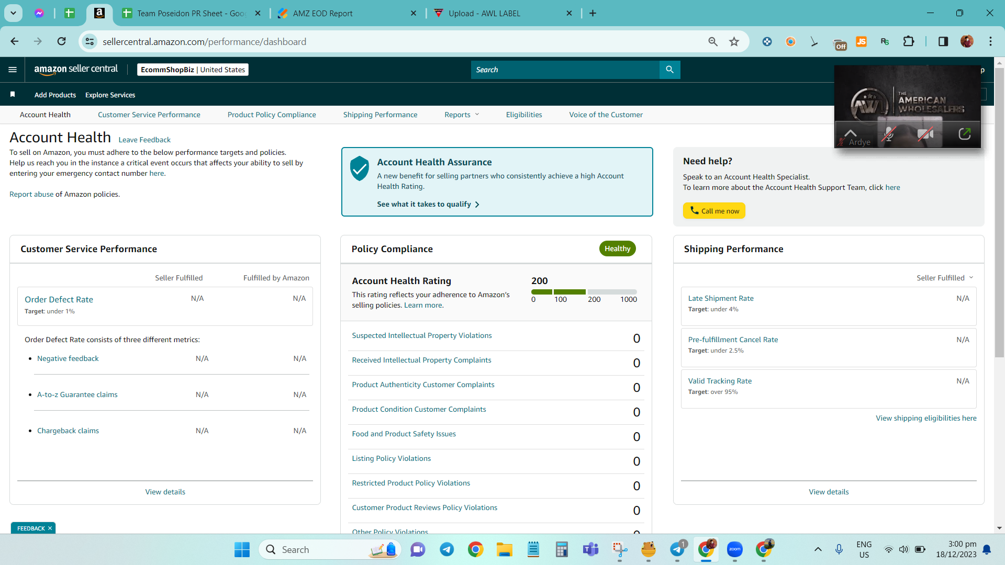
Task: Switch to the AMZ EOD Report browser tab
Action: (348, 14)
